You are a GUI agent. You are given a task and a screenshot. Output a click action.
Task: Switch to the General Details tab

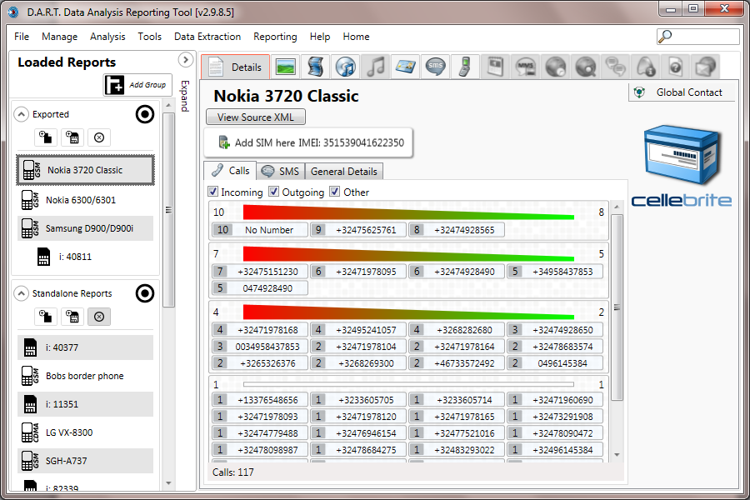(x=344, y=172)
